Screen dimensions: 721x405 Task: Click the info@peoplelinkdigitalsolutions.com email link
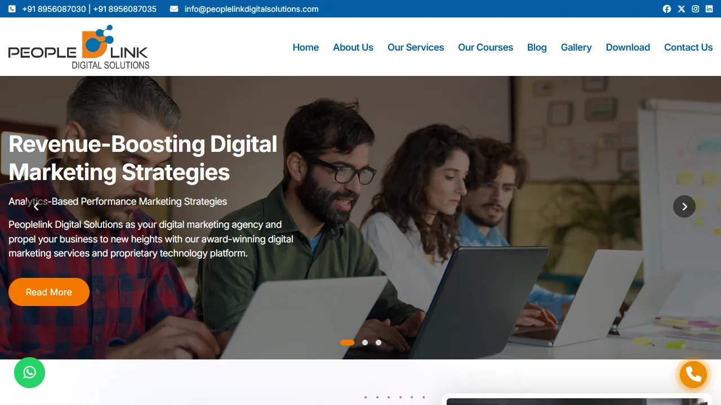[x=251, y=8]
